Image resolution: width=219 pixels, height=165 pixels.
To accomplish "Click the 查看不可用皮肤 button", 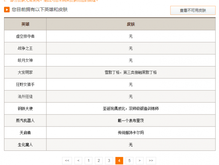I will pyautogui.click(x=193, y=10).
